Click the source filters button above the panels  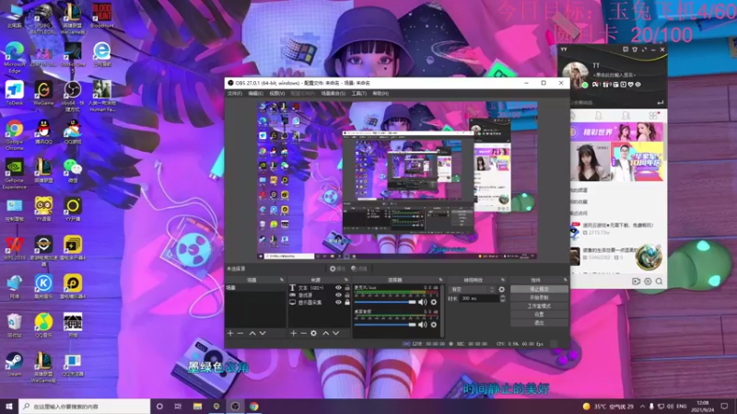tap(359, 269)
